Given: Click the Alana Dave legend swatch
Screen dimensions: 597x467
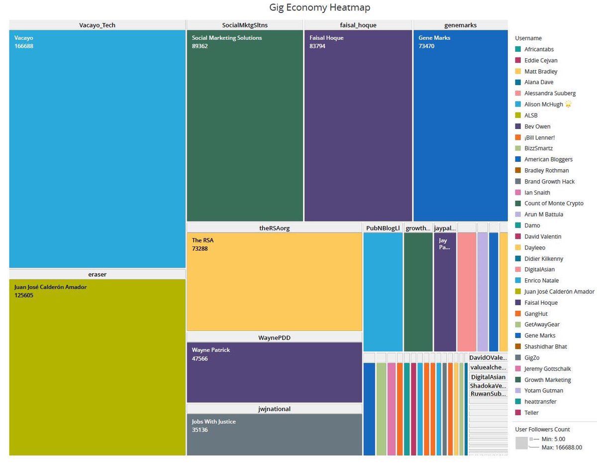Looking at the screenshot, I should (x=518, y=82).
